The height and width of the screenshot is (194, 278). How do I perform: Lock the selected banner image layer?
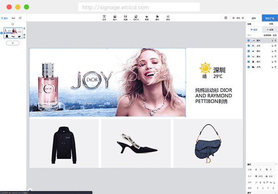[x=272, y=41]
